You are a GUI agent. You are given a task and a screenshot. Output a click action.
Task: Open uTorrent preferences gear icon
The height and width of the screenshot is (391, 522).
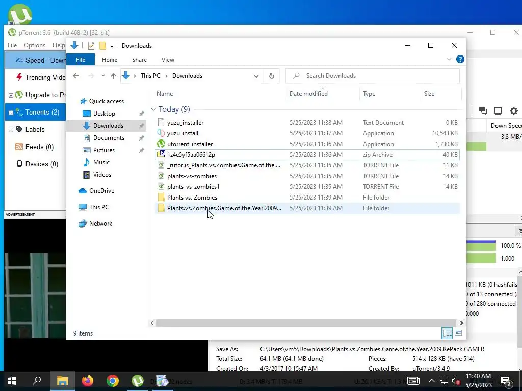(514, 110)
